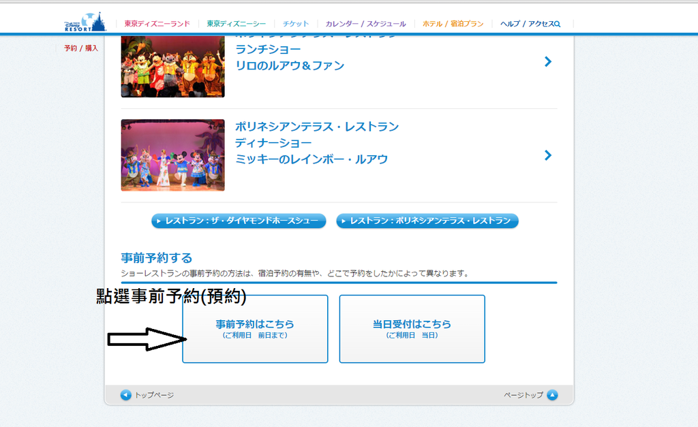698x427 pixels.
Task: Click the 事前予約する heading
Action: pos(157,258)
